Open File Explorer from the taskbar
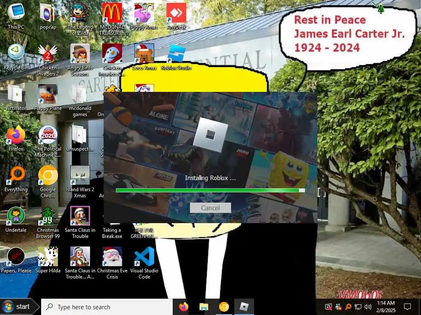 [204, 307]
